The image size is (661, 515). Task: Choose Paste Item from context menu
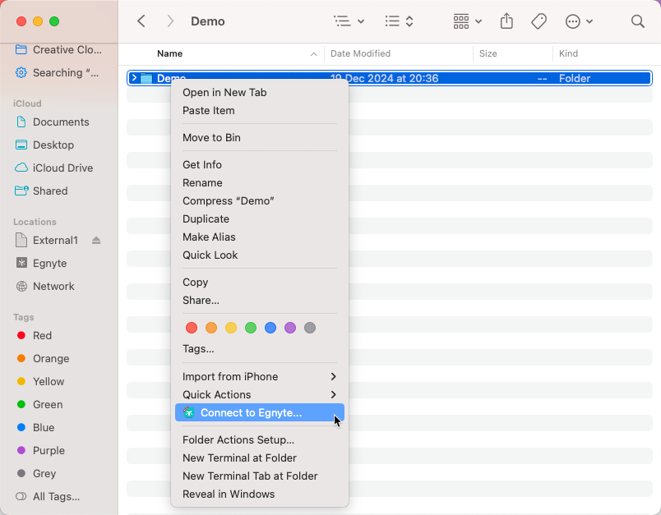(260, 110)
